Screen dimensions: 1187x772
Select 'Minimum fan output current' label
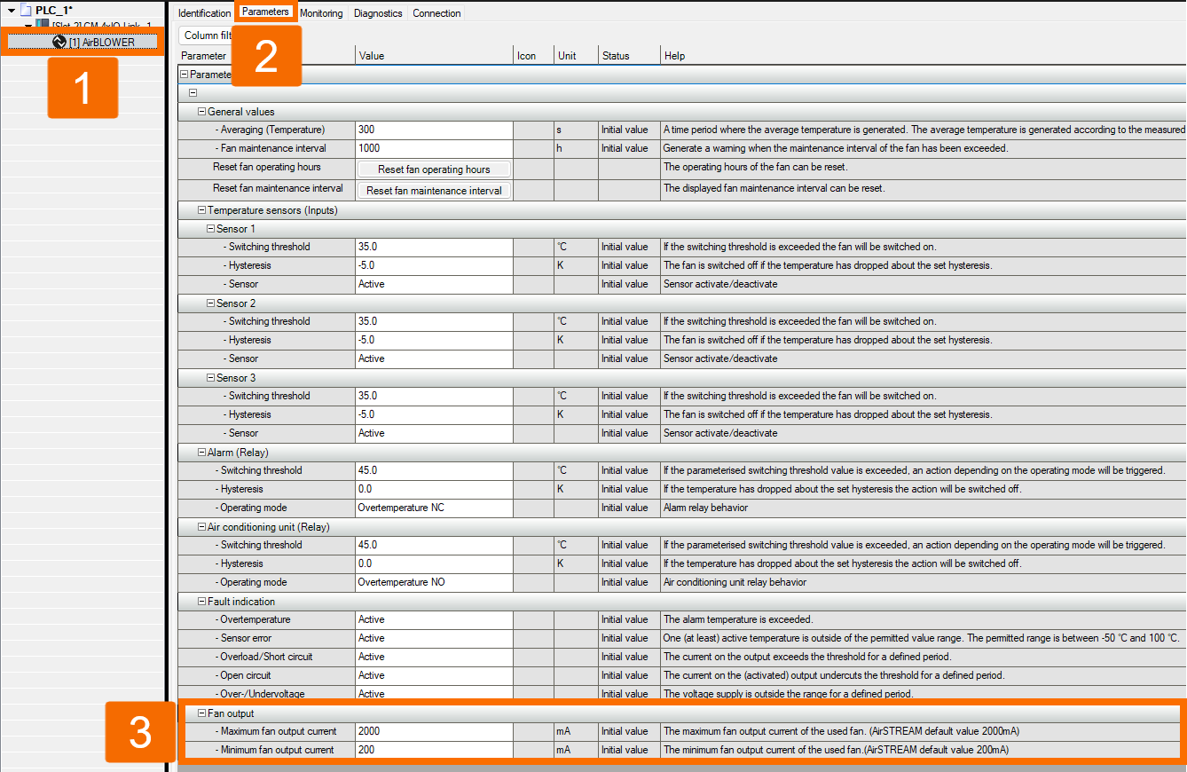point(277,750)
